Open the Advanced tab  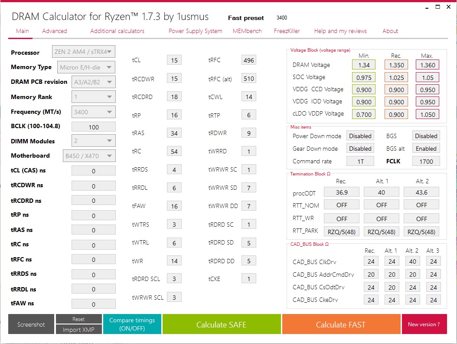click(55, 31)
